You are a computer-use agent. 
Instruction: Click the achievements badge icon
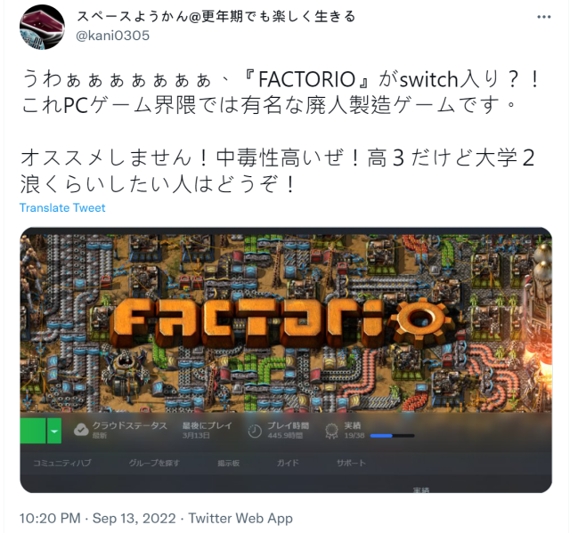[x=331, y=431]
